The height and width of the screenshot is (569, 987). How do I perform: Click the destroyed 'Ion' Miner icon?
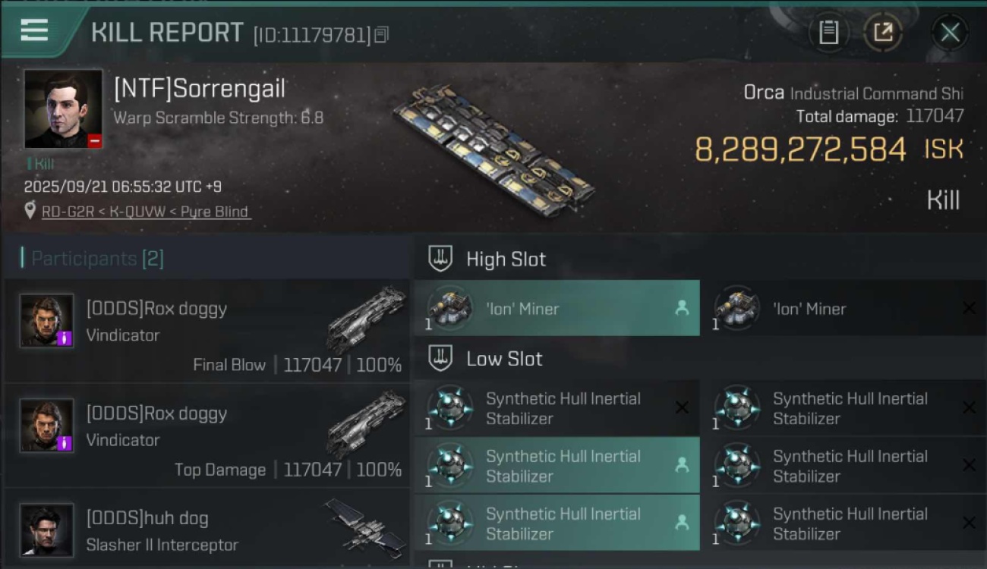(x=737, y=308)
